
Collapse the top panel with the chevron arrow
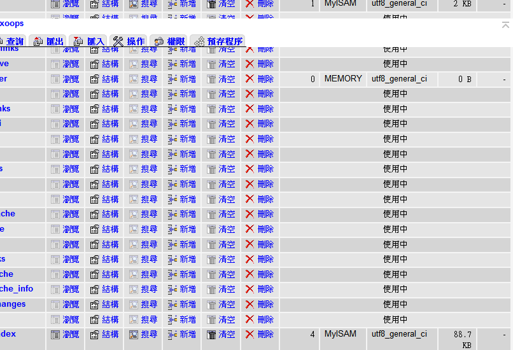coord(505,25)
